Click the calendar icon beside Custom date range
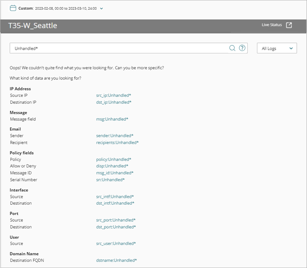Screen dimensions: 307x268 coord(13,8)
